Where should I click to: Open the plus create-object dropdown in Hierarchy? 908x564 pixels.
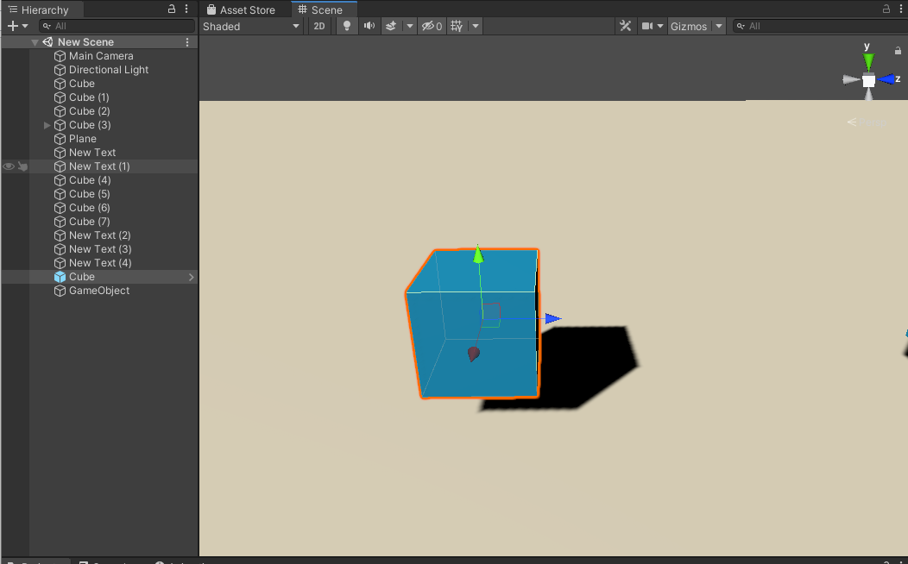tap(17, 26)
